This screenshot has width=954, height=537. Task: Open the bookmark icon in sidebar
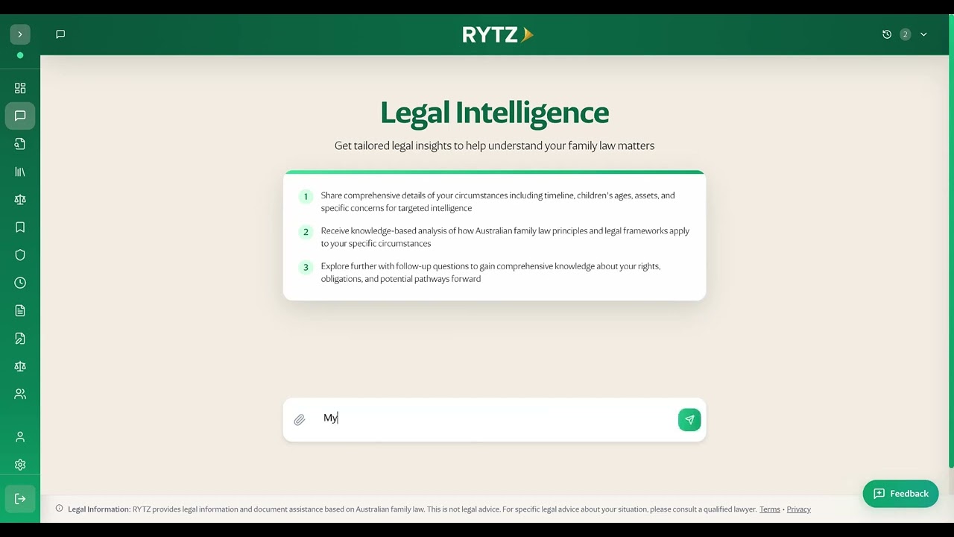(20, 227)
